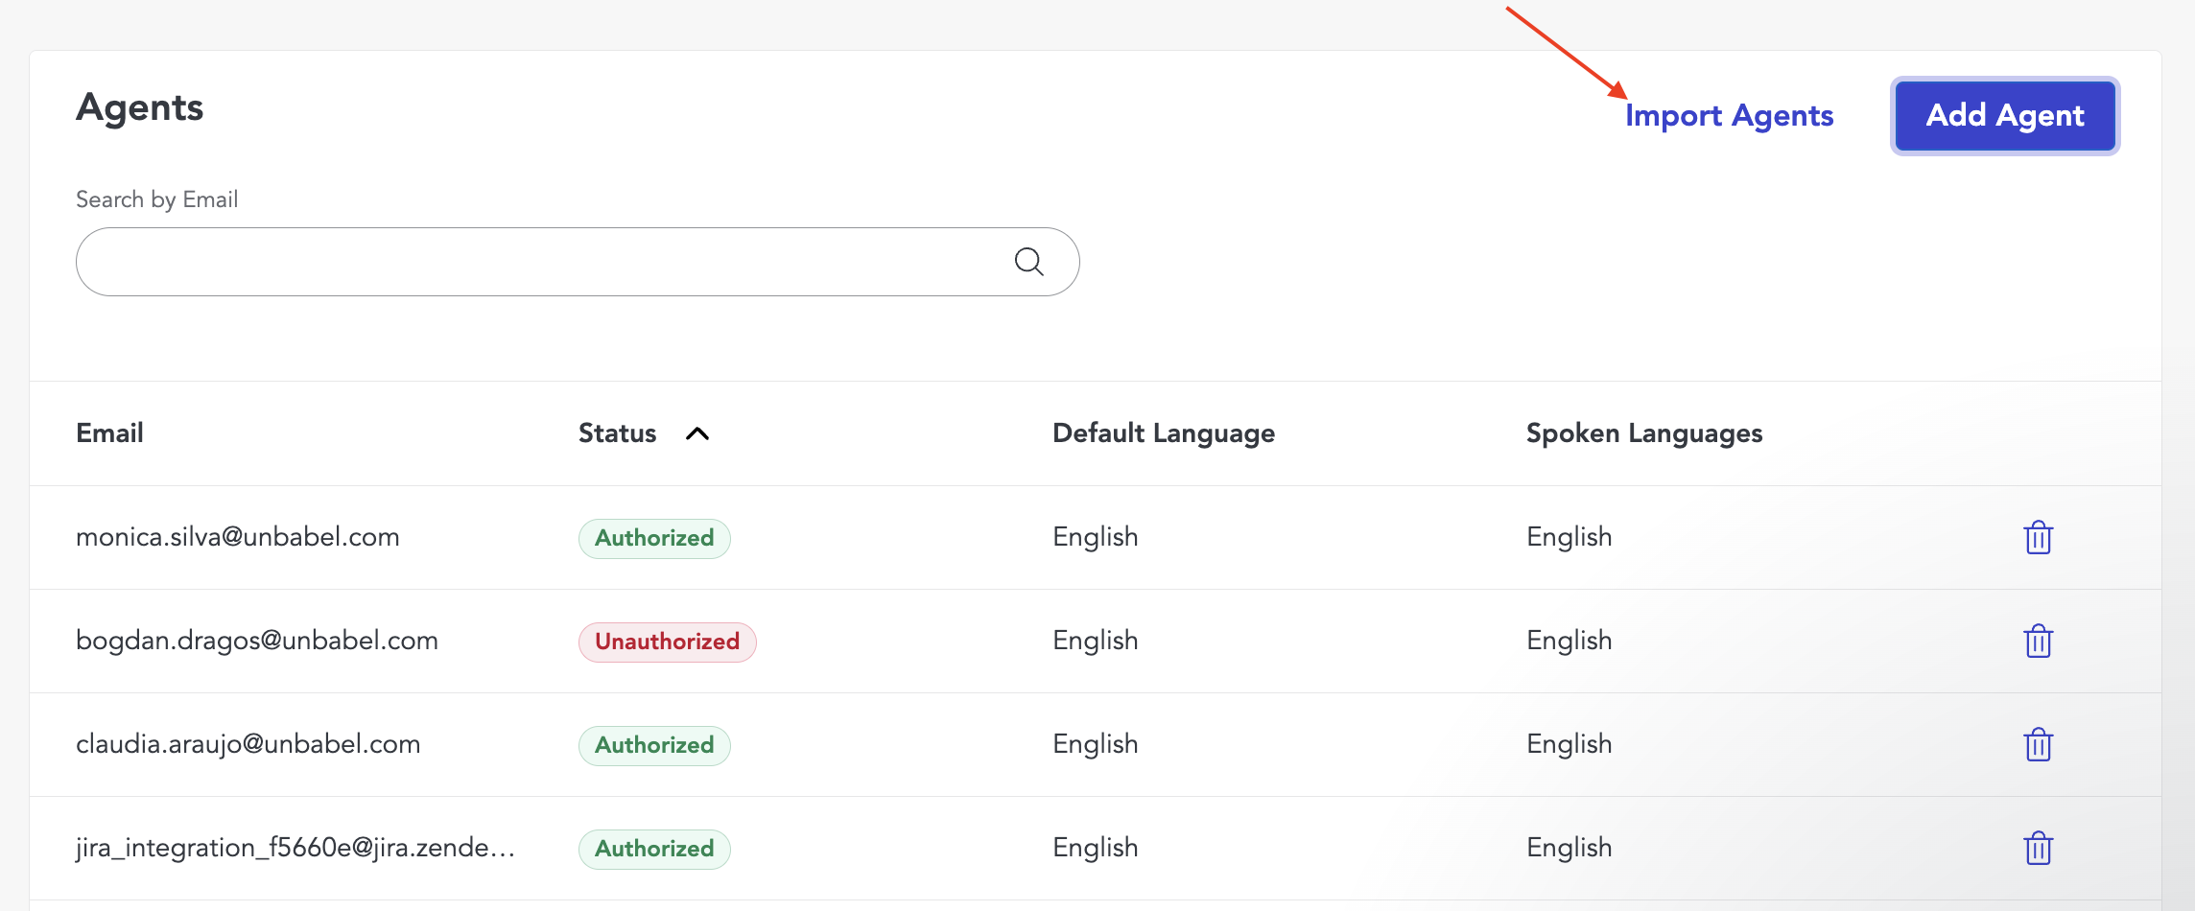
Task: Click Authorized badge for monica.silva
Action: pos(654,538)
